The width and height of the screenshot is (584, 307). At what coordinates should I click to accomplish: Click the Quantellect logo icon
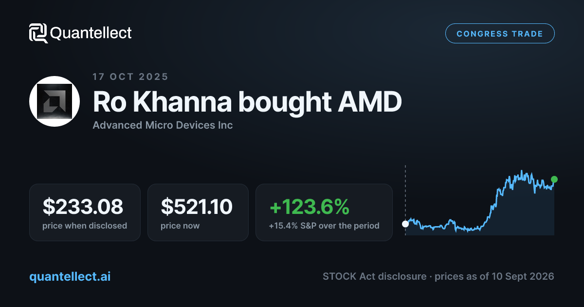(38, 33)
